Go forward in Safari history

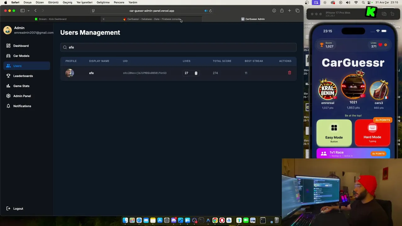point(43,11)
